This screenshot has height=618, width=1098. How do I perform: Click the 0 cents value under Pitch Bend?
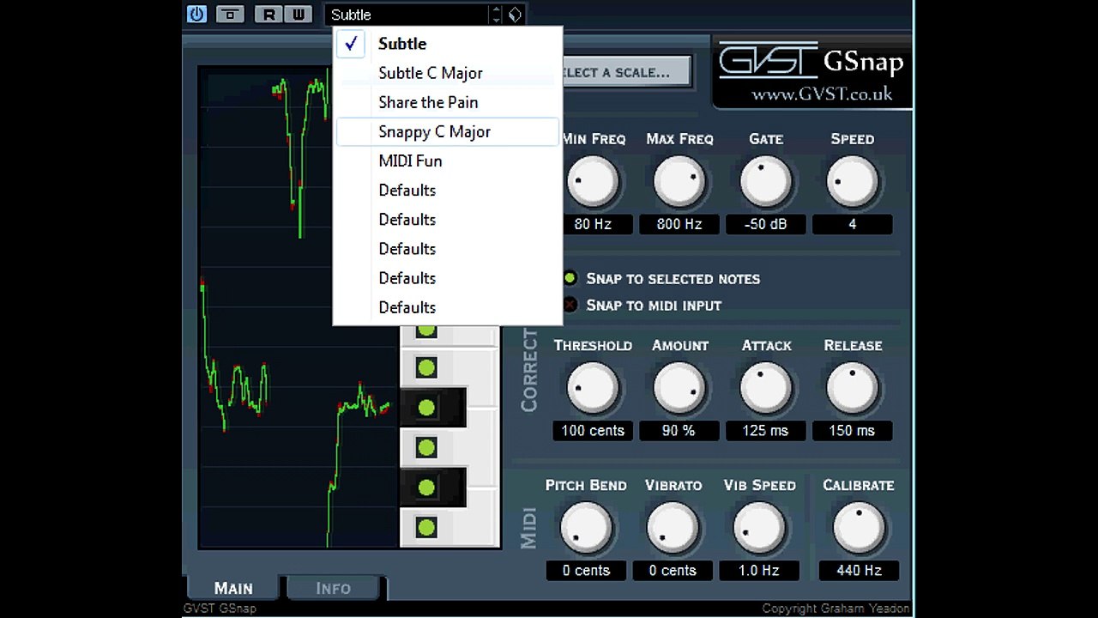(586, 571)
